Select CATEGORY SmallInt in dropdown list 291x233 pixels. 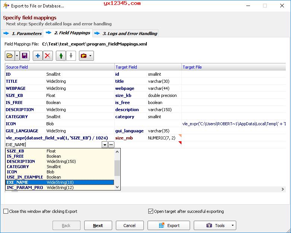tap(60, 167)
